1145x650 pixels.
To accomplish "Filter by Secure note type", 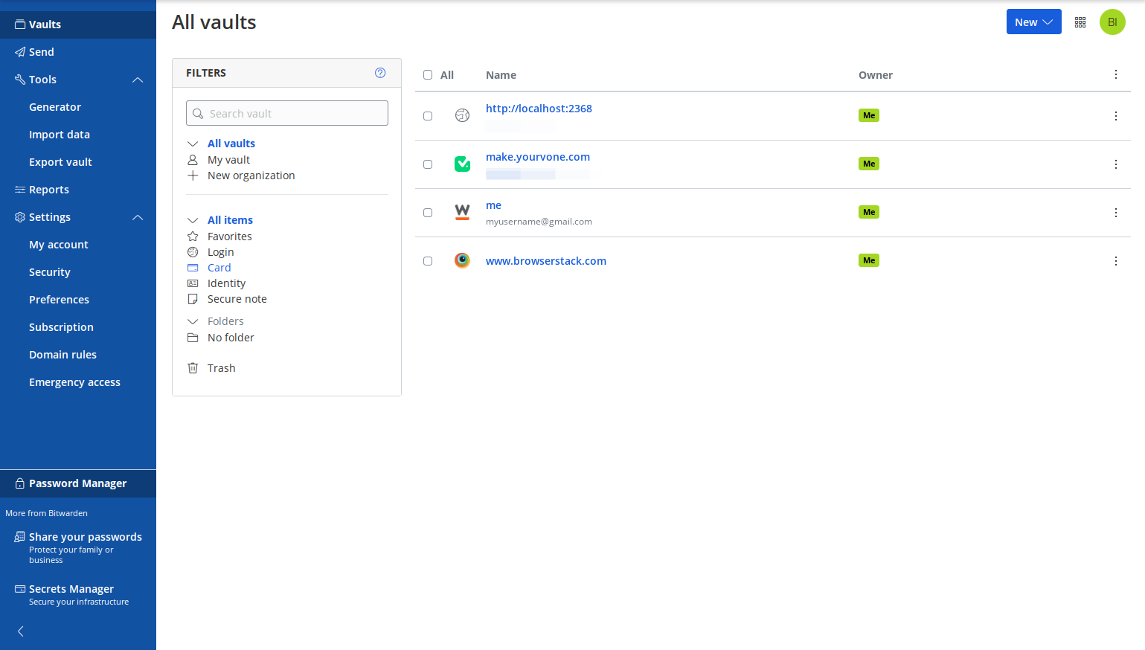I will [x=237, y=299].
